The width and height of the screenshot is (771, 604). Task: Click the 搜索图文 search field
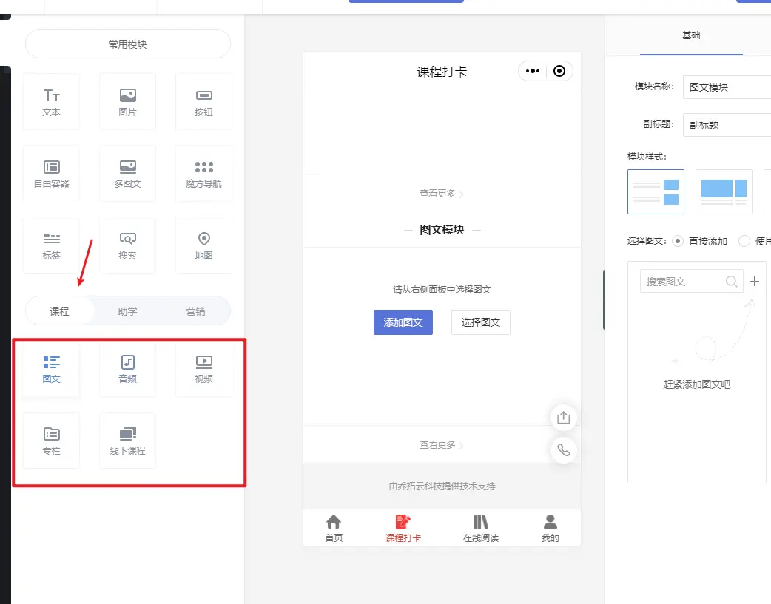pos(684,282)
